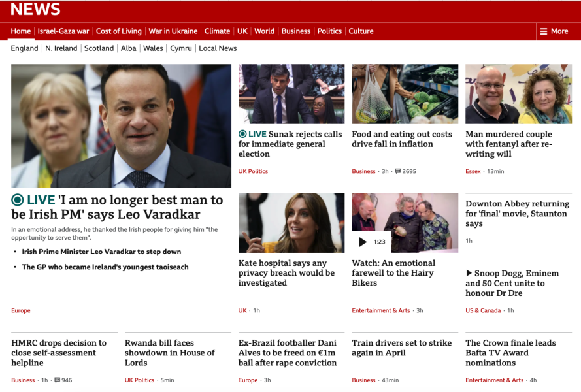Read 'Train drivers set to strike again in April'
This screenshot has width=581, height=392.
coord(402,348)
